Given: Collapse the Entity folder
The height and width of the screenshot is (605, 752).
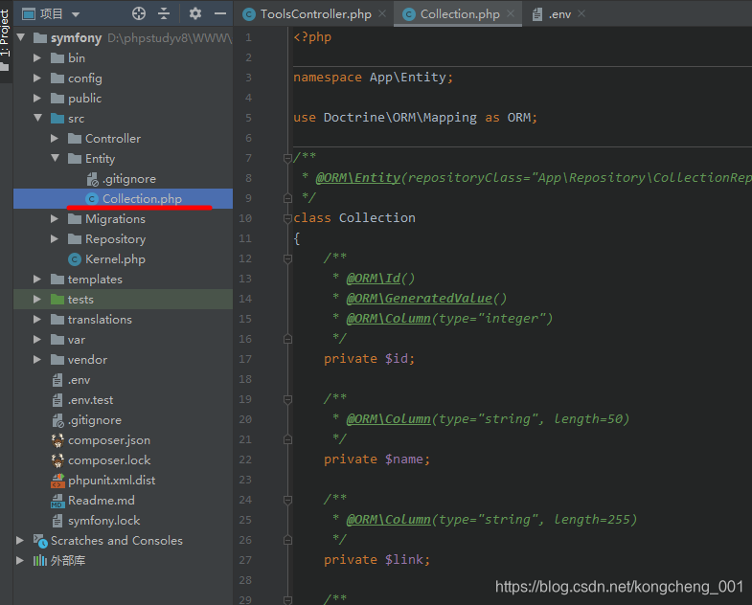Looking at the screenshot, I should click(x=56, y=158).
